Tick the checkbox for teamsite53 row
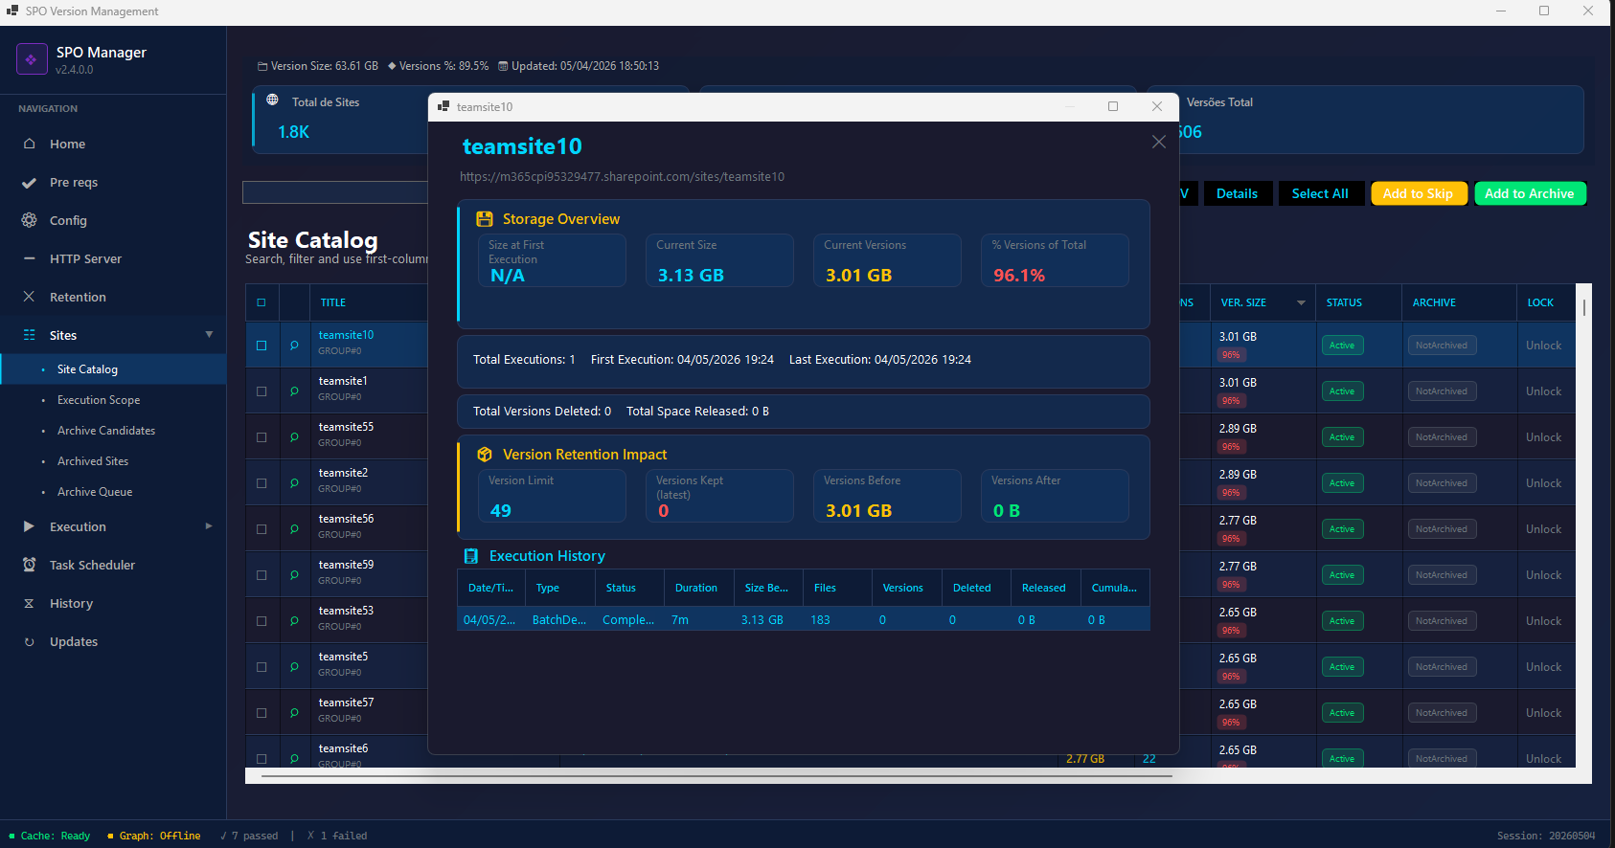Image resolution: width=1615 pixels, height=848 pixels. click(262, 621)
